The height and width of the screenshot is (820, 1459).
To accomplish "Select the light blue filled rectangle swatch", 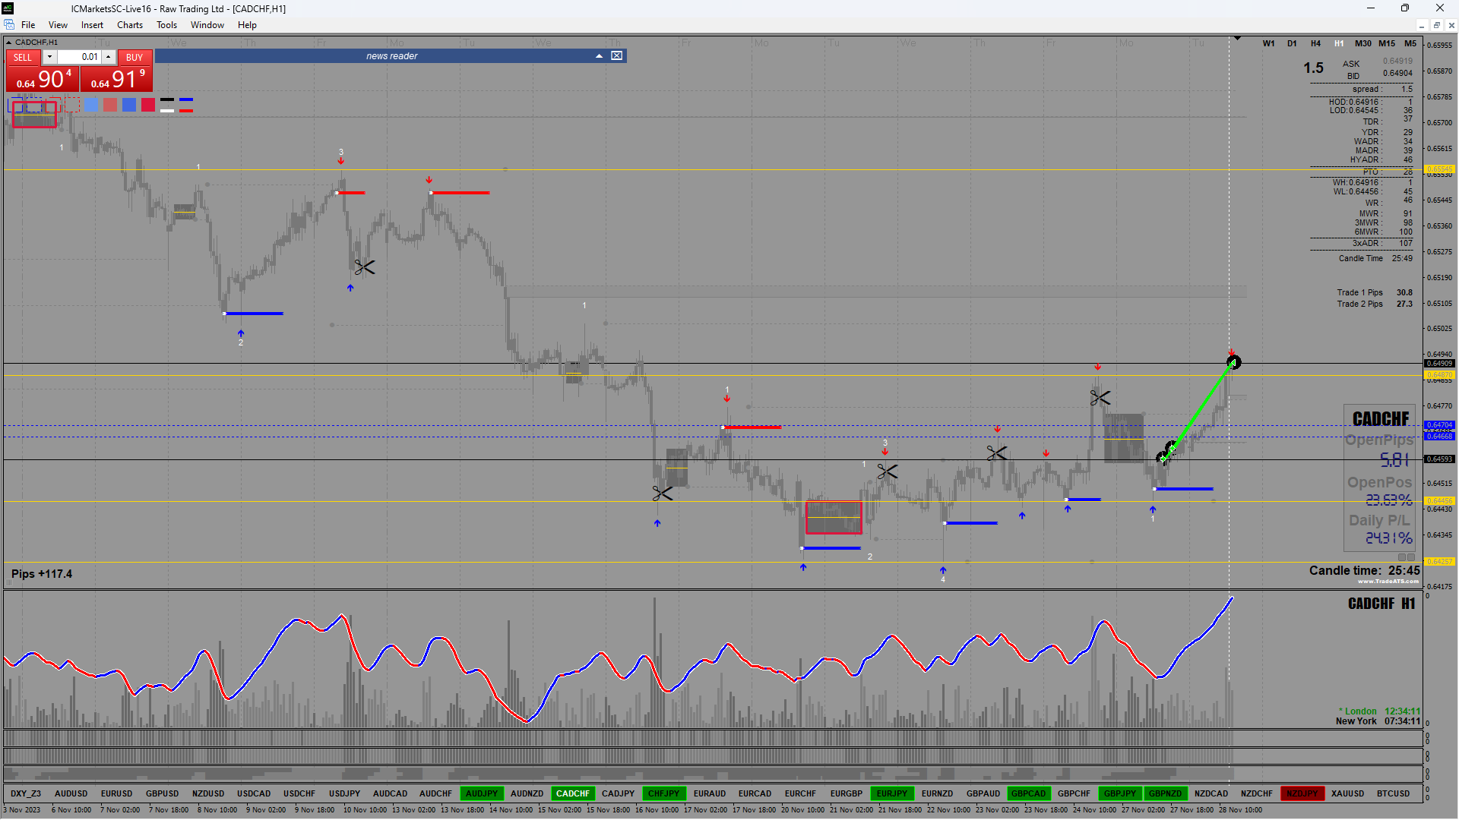I will [91, 105].
